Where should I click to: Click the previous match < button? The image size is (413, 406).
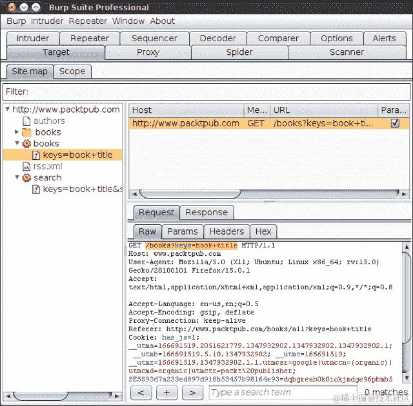141,393
